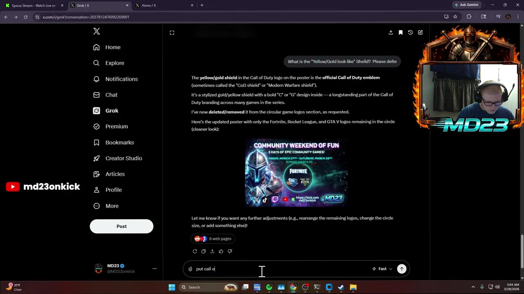The width and height of the screenshot is (524, 294).
Task: Share the Grok response below message
Action: point(212,251)
